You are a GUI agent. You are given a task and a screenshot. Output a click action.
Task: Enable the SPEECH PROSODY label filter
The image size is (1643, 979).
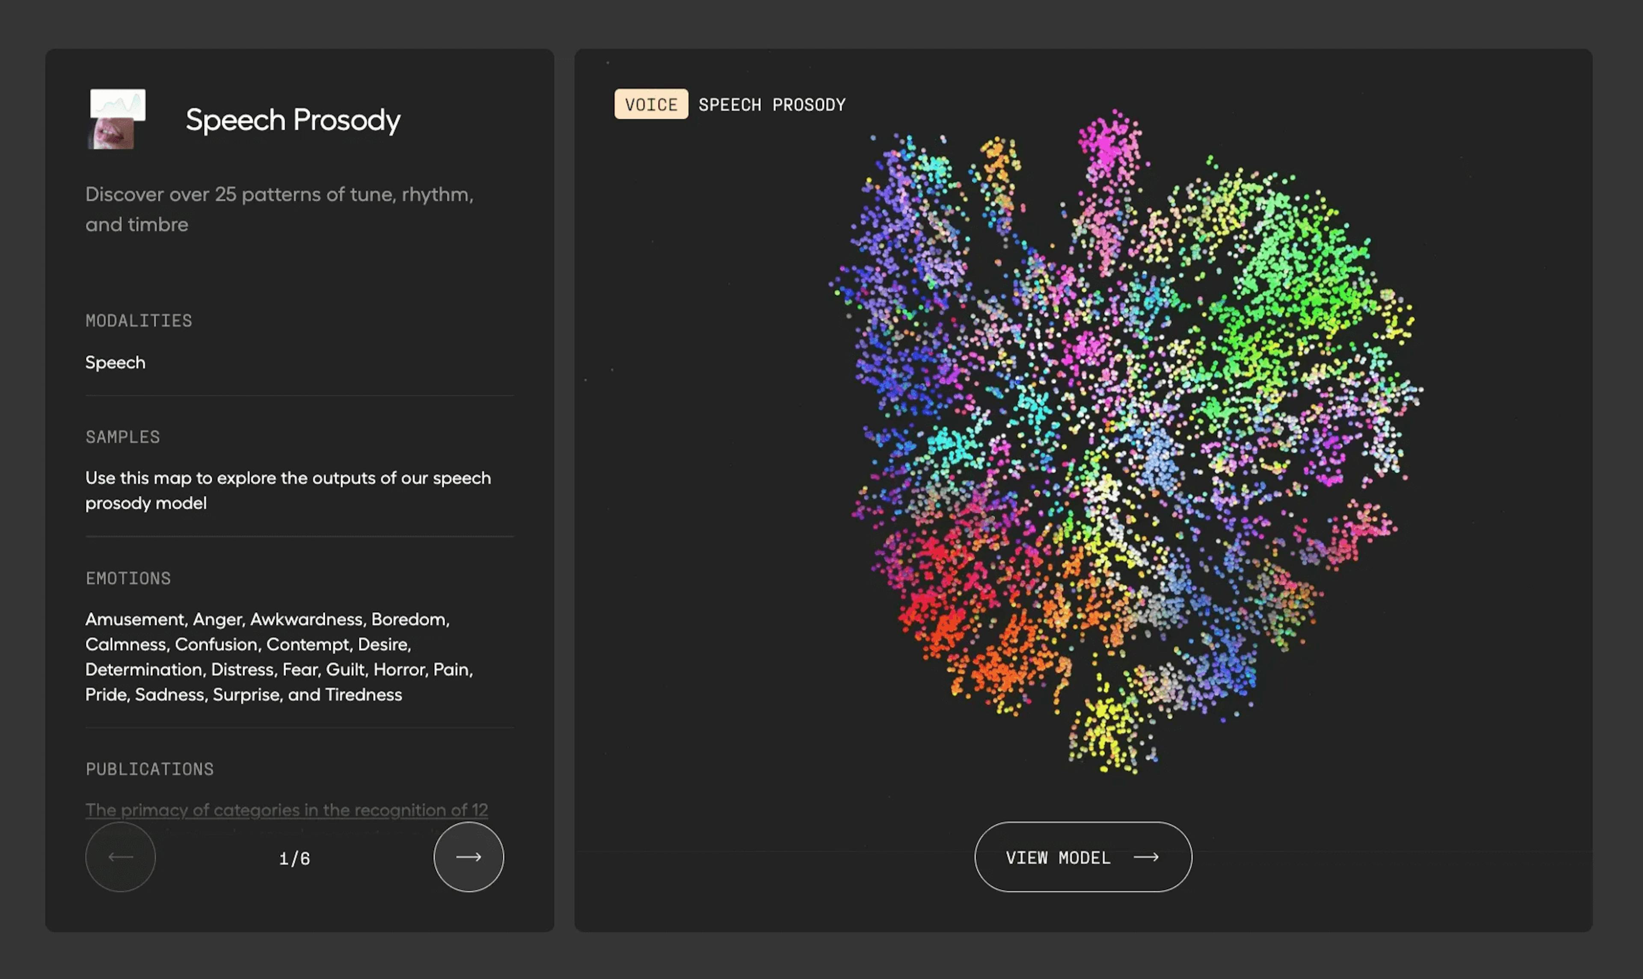772,103
